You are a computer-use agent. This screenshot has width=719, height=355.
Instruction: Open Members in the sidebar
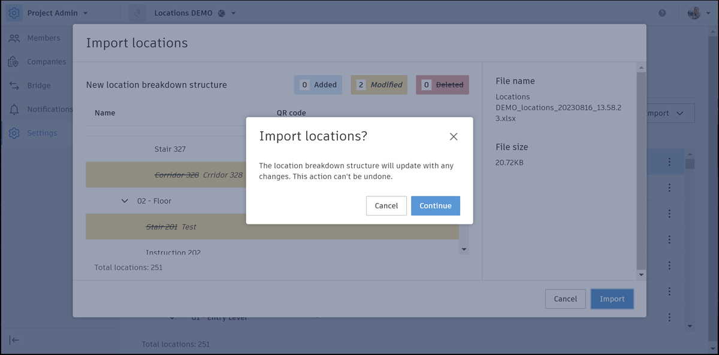tap(43, 38)
